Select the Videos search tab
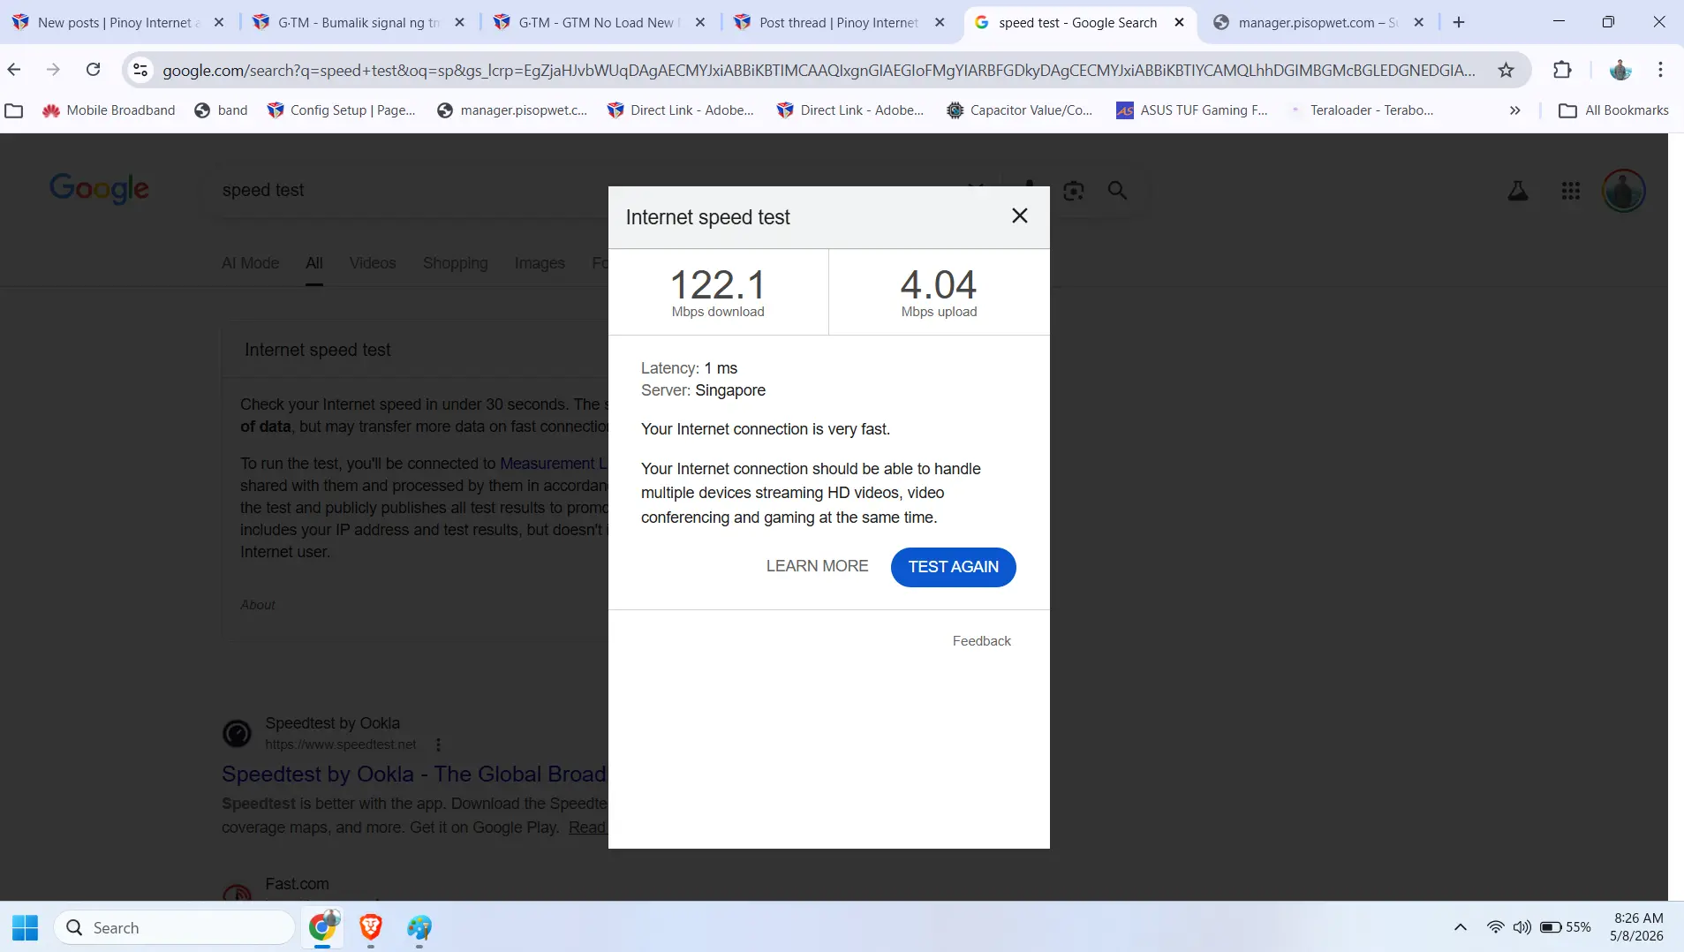Viewport: 1684px width, 952px height. [x=372, y=263]
